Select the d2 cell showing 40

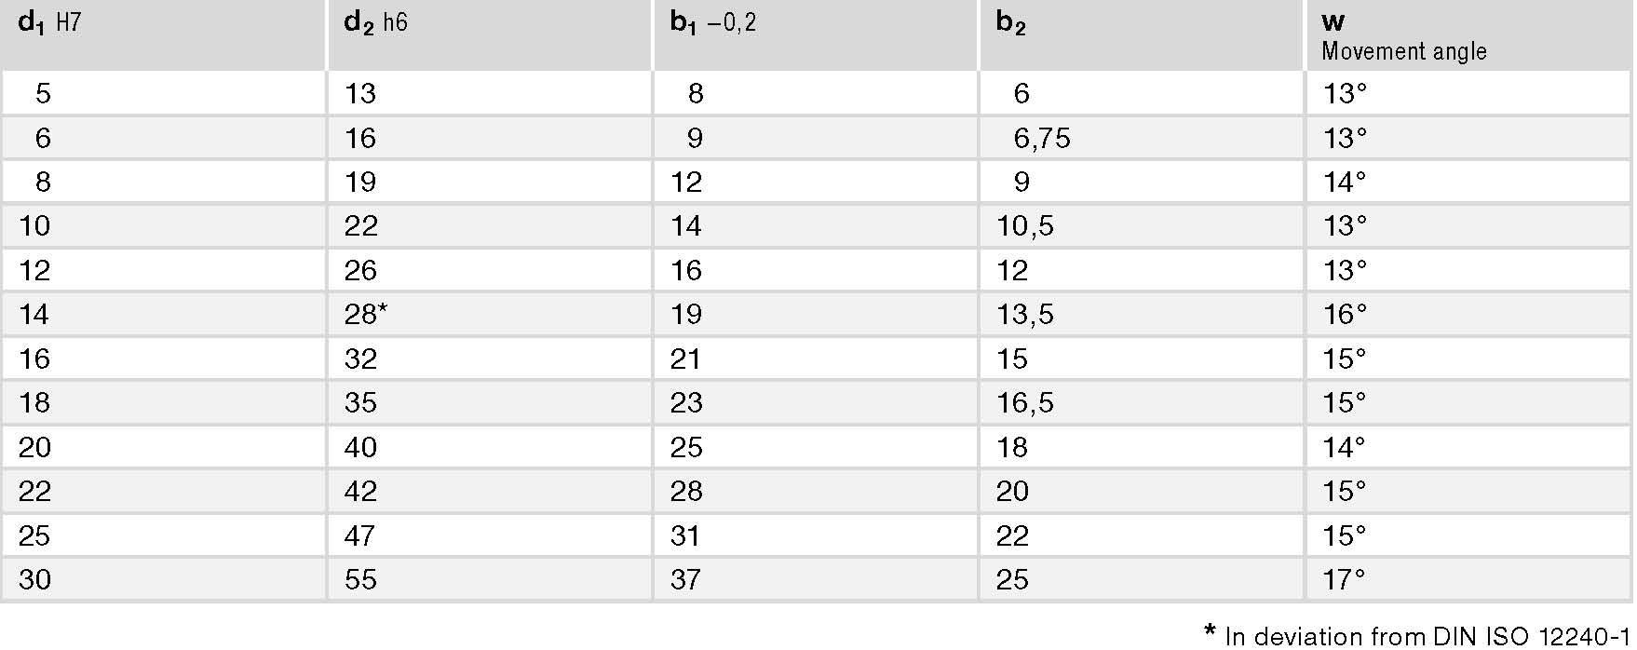(x=489, y=447)
